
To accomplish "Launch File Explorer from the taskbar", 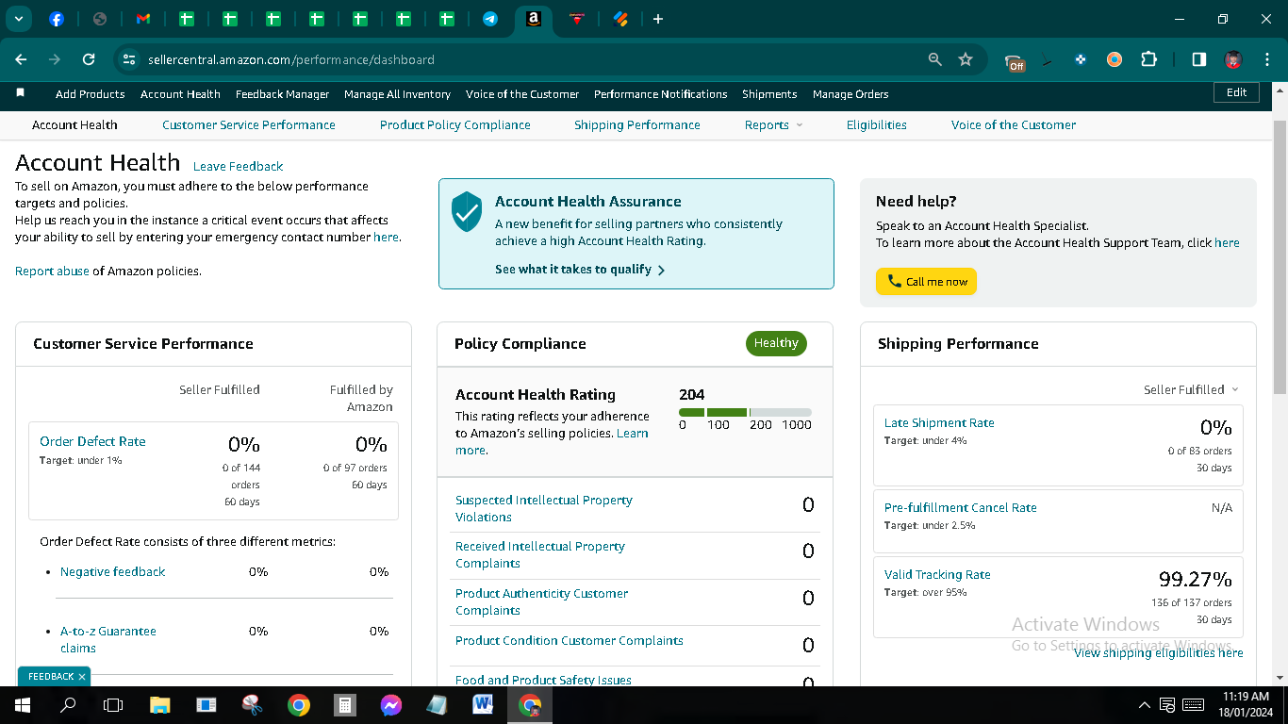I will click(160, 705).
